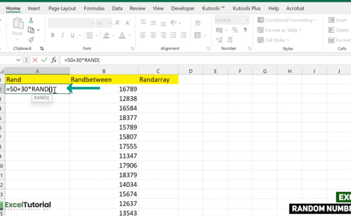351x216 pixels.
Task: Click Top Align icon
Action: tap(143, 22)
